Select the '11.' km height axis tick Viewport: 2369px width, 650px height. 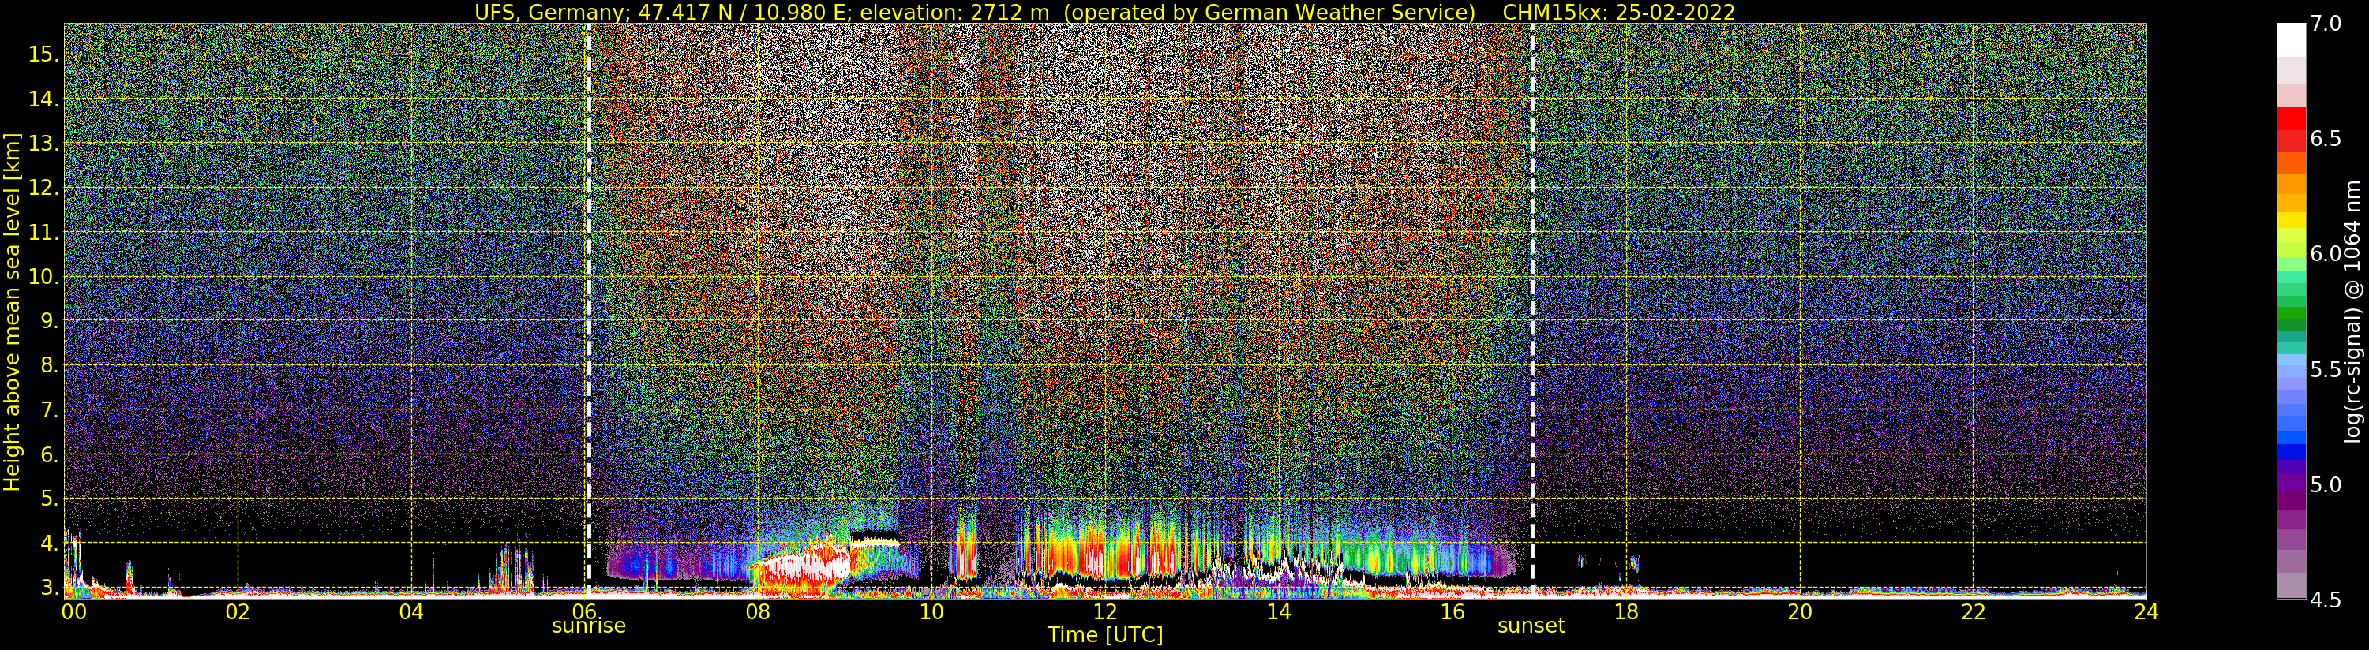coord(44,233)
